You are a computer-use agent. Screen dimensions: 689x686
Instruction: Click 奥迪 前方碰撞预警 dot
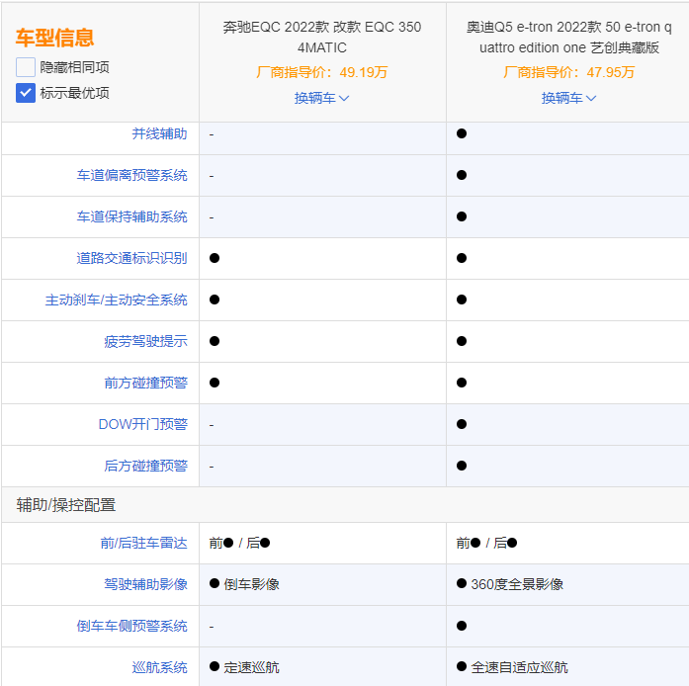462,383
